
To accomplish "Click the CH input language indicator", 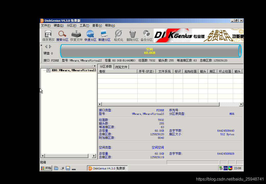I will point(225,168).
